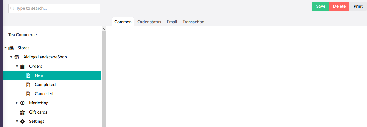
Task: Click the Completed orders document icon
Action: 28,85
